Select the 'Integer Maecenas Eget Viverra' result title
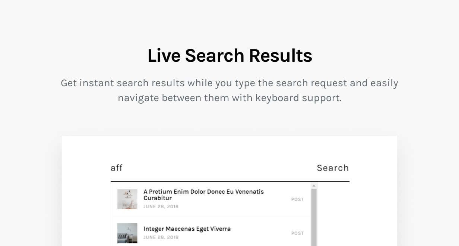The height and width of the screenshot is (246, 459). pyautogui.click(x=187, y=229)
